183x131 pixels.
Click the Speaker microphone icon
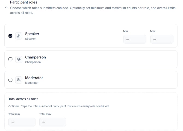click(x=19, y=36)
